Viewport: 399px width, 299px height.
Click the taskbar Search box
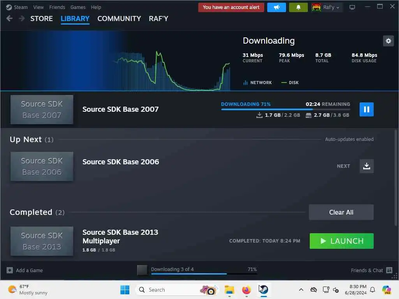tap(177, 290)
